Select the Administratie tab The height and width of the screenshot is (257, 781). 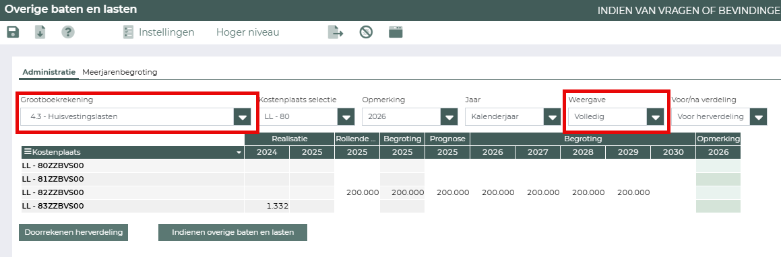pyautogui.click(x=49, y=72)
